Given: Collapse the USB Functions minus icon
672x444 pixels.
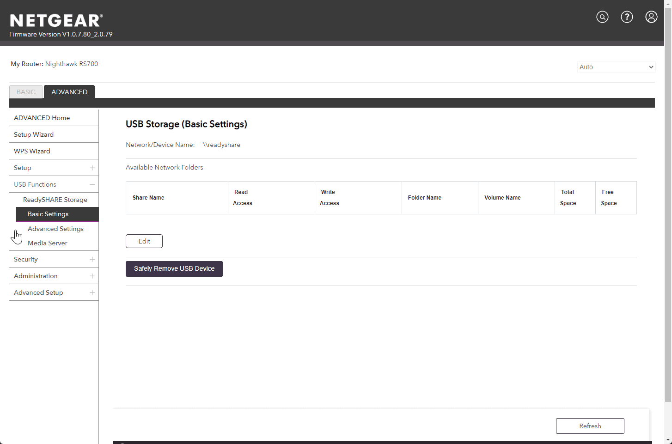Looking at the screenshot, I should 92,184.
